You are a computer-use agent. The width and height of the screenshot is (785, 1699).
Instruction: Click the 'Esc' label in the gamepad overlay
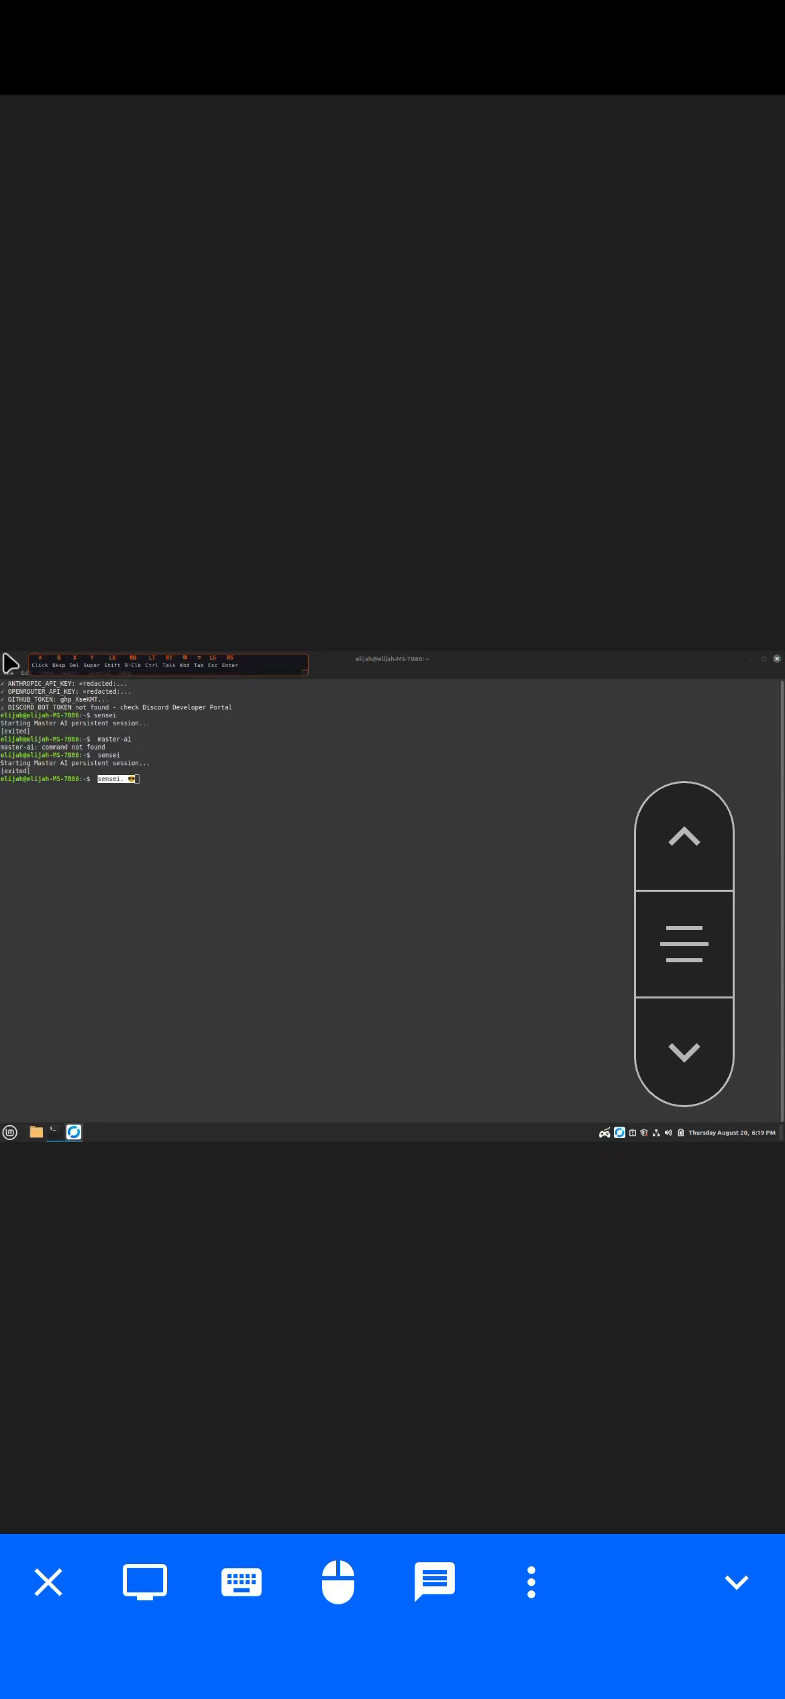pos(213,666)
